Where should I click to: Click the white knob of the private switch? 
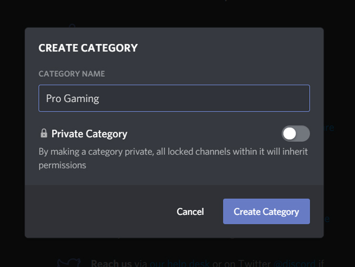coord(290,133)
